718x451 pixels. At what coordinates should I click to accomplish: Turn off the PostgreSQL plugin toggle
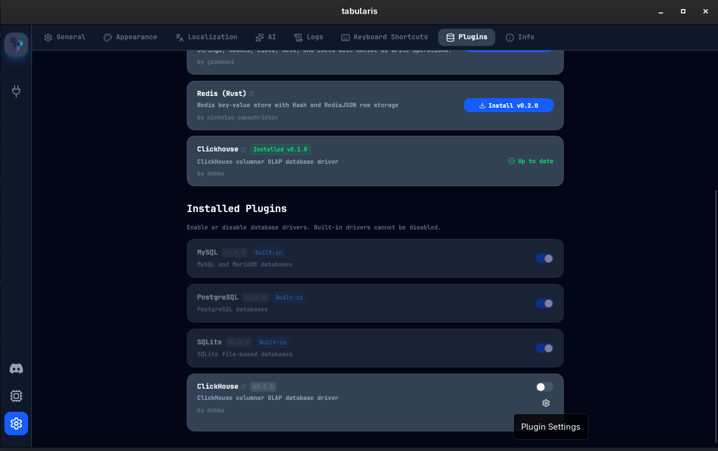pos(544,303)
